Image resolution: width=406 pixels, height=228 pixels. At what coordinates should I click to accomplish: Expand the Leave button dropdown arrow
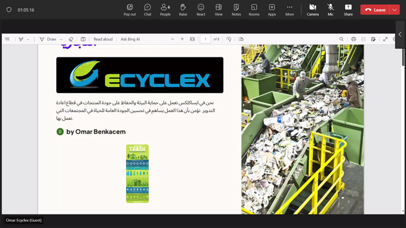394,10
